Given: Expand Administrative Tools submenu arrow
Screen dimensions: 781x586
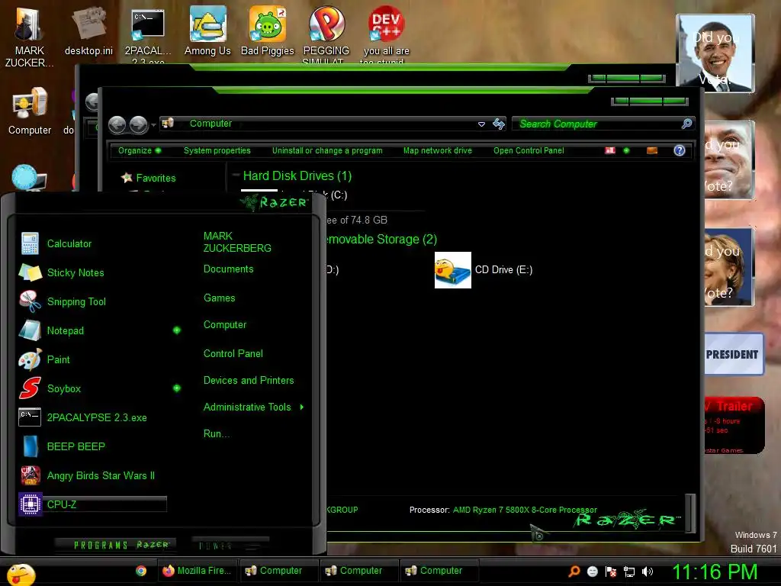Looking at the screenshot, I should (302, 407).
